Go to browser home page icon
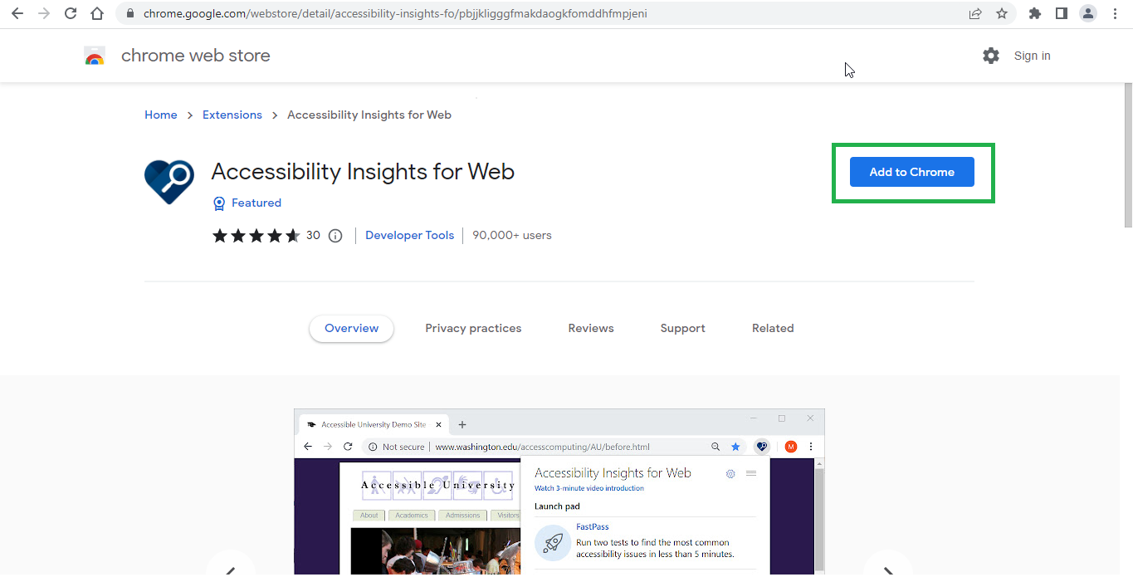 point(97,13)
